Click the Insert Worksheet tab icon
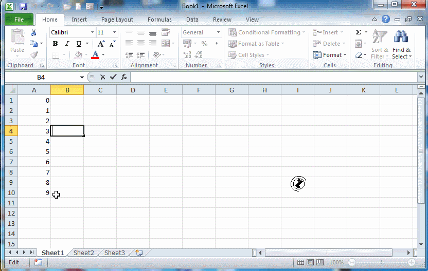This screenshot has width=428, height=271. 139,253
